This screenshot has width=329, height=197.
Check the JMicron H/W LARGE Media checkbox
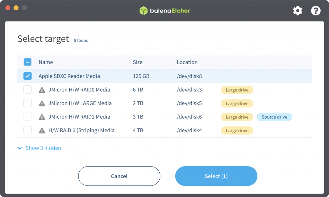(28, 103)
